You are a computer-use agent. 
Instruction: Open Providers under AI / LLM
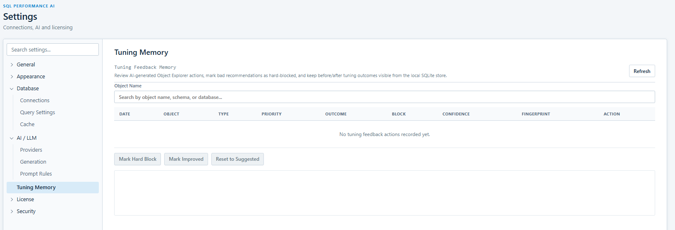click(31, 150)
